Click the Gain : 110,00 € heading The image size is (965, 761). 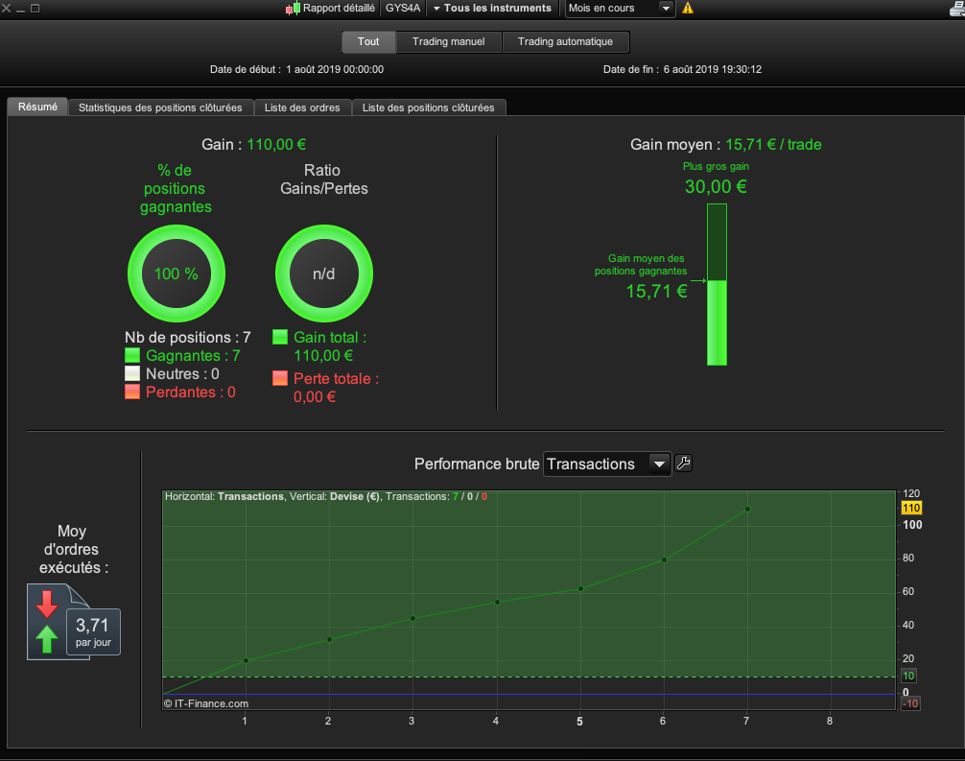(253, 145)
